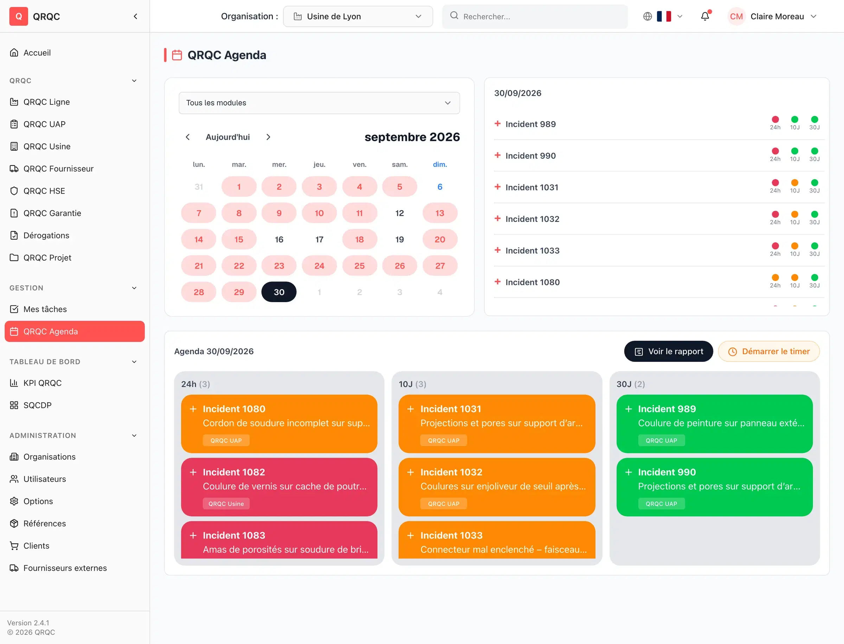
Task: Click plus icon on Incident 1032 card
Action: coord(410,472)
